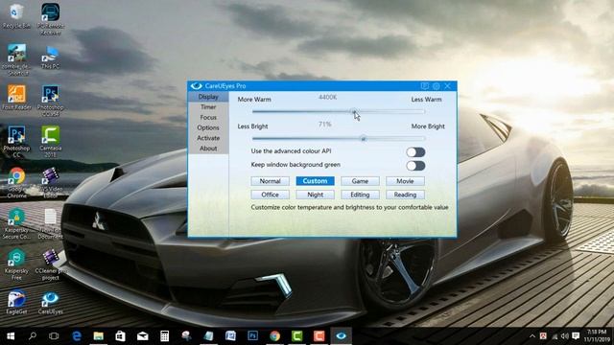
Task: Select the CareUEyes desktop shortcut
Action: (51, 303)
